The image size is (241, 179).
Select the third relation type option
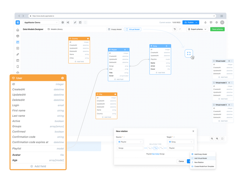[x=161, y=148]
